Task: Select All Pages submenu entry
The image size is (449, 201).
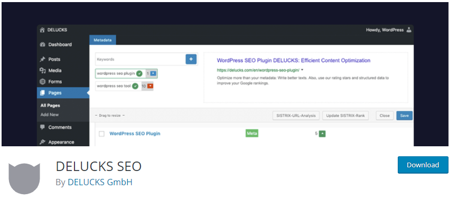Action: (50, 105)
